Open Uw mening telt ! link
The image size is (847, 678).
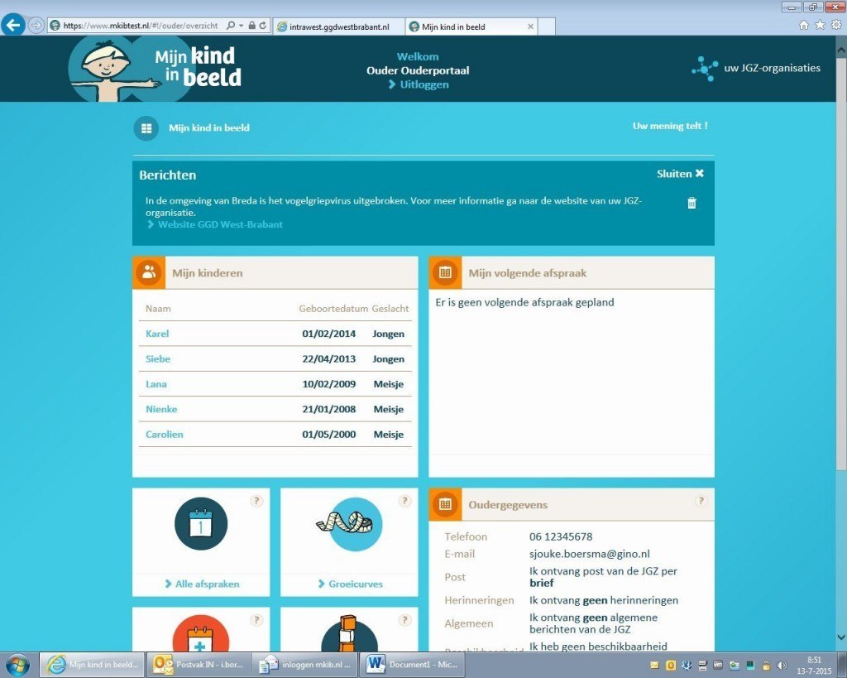670,126
